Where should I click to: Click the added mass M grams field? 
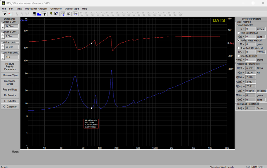point(251,44)
